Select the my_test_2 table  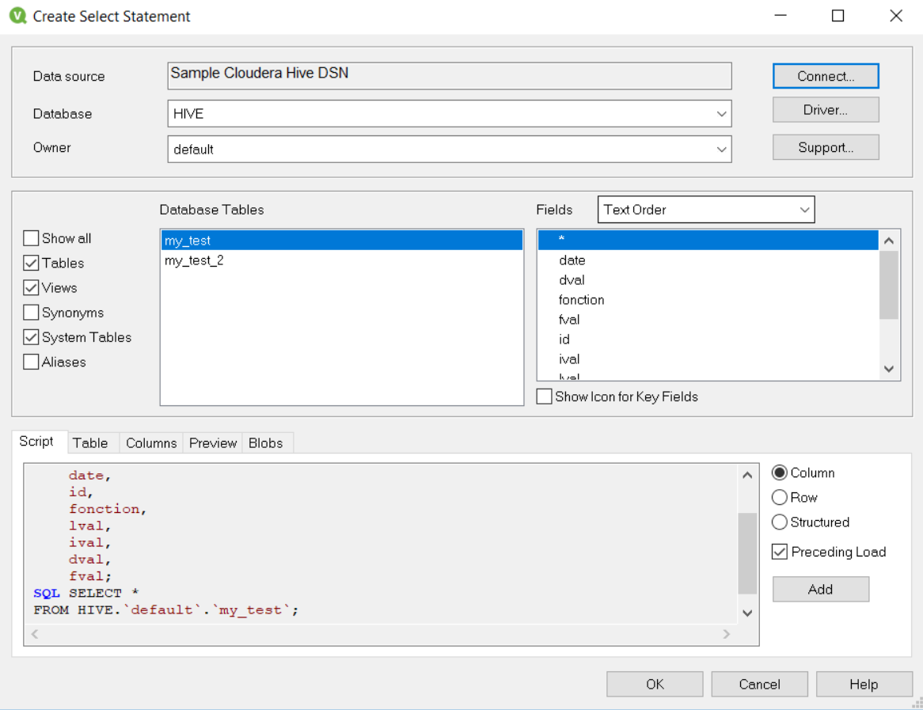click(341, 260)
